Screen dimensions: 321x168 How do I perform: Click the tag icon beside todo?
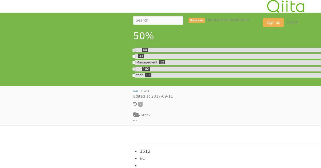(134, 75)
